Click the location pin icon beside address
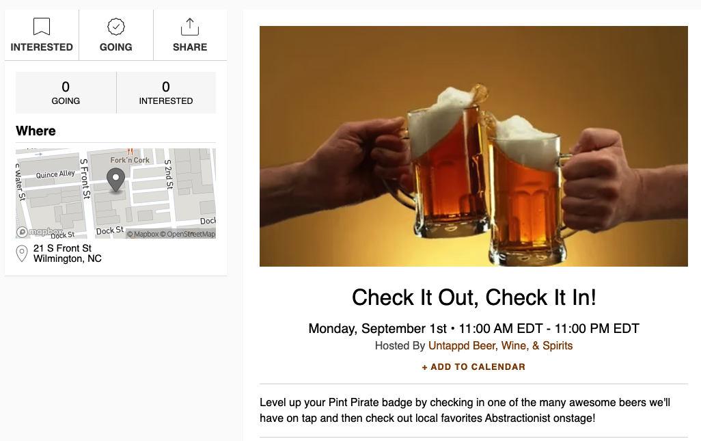 pos(21,254)
